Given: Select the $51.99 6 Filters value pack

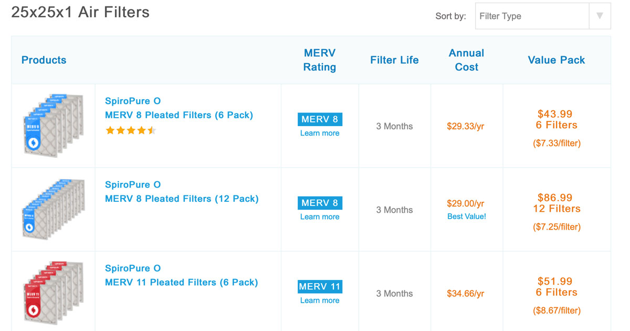Looking at the screenshot, I should point(556,287).
